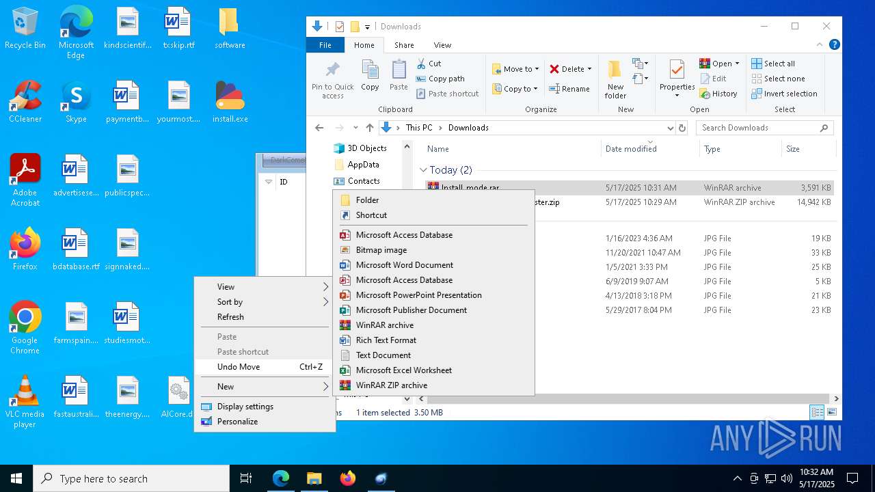This screenshot has height=492, width=875.
Task: Open the Move to dropdown
Action: (x=515, y=69)
